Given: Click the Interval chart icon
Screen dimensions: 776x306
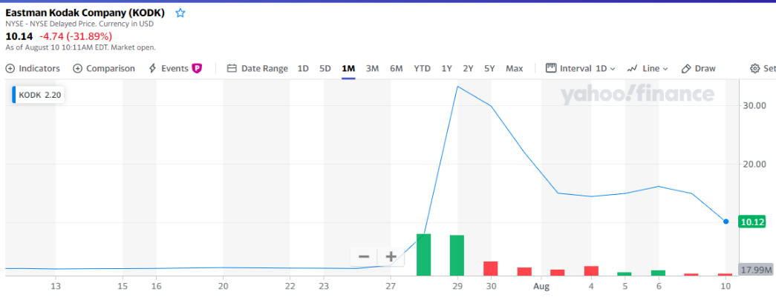Looking at the screenshot, I should click(551, 68).
